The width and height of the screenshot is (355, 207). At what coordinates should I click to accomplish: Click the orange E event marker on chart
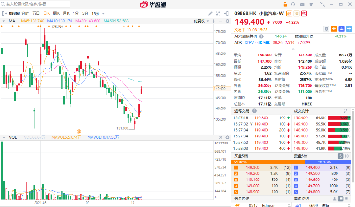coord(79,131)
